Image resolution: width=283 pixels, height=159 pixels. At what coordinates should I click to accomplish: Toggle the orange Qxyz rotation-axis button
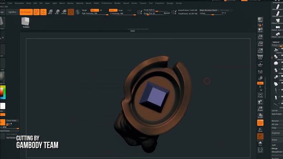260,83
